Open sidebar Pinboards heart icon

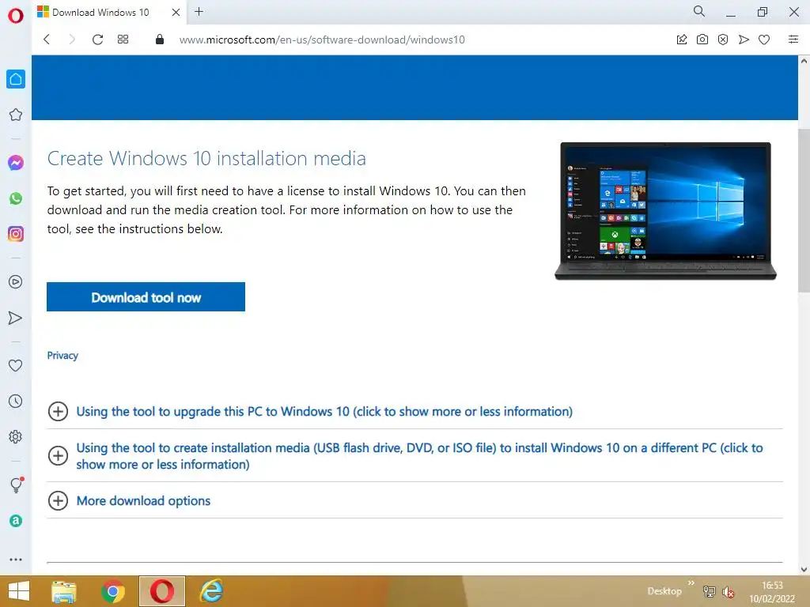tap(16, 365)
